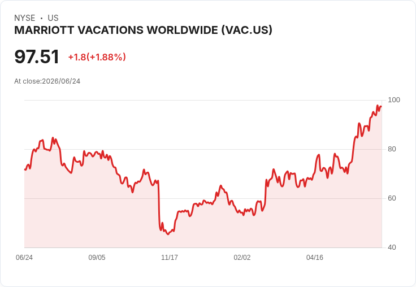Screen dimensions: 416x287
Task: Click the 40 value on price axis
Action: (x=392, y=247)
